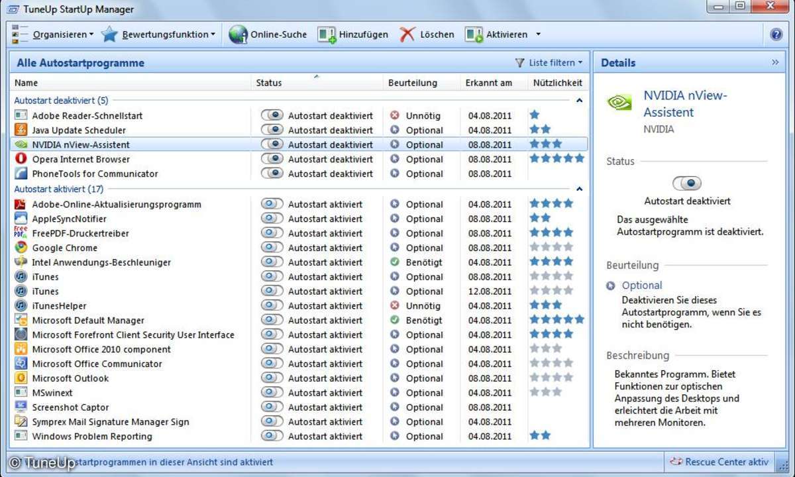The image size is (795, 477).
Task: Click the Liste filtern funnel icon
Action: pyautogui.click(x=520, y=63)
